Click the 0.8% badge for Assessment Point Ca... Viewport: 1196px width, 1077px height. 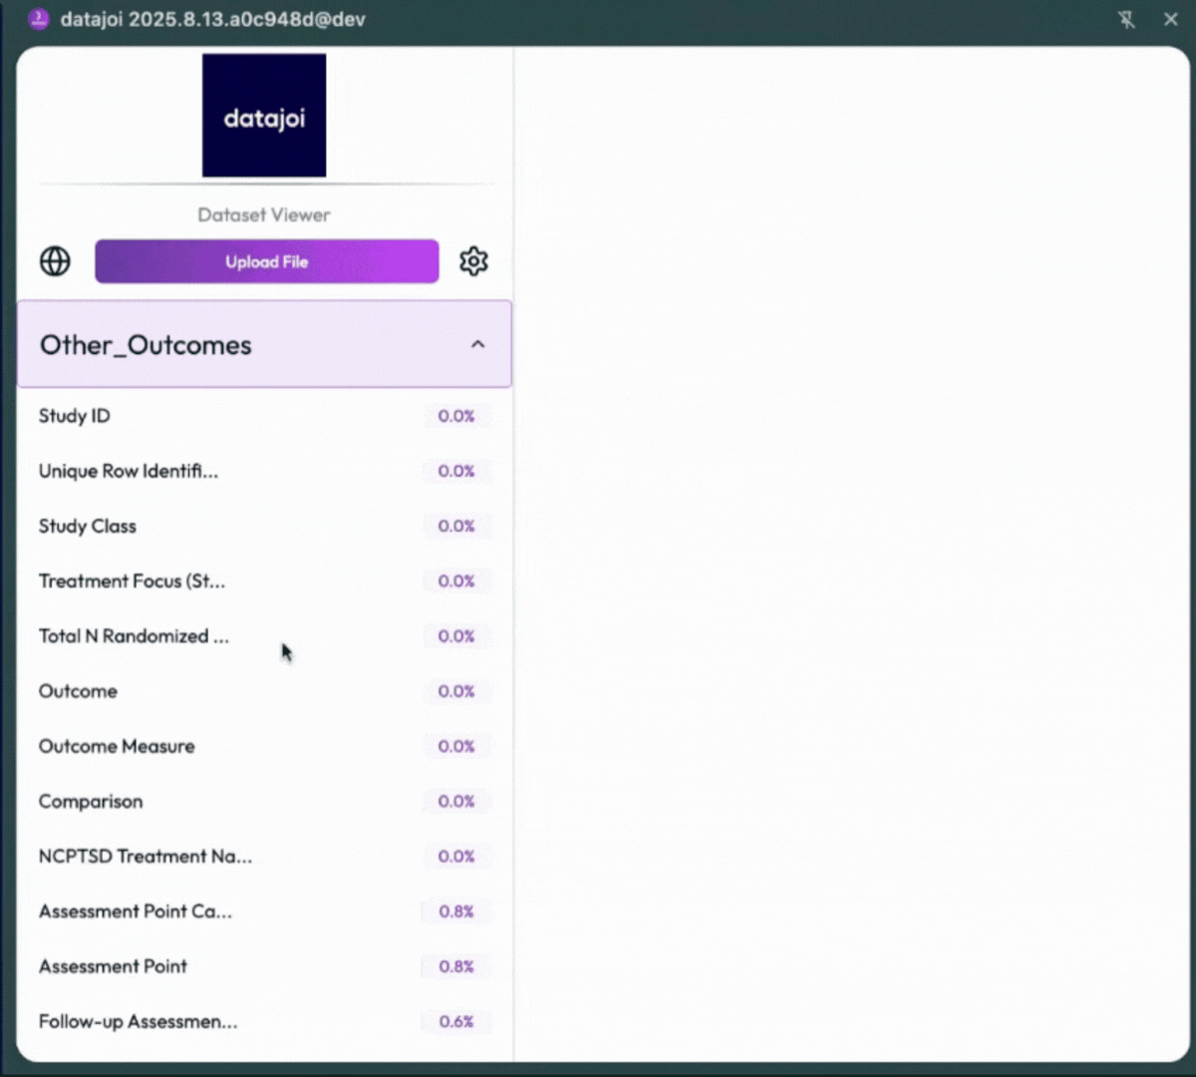click(456, 911)
